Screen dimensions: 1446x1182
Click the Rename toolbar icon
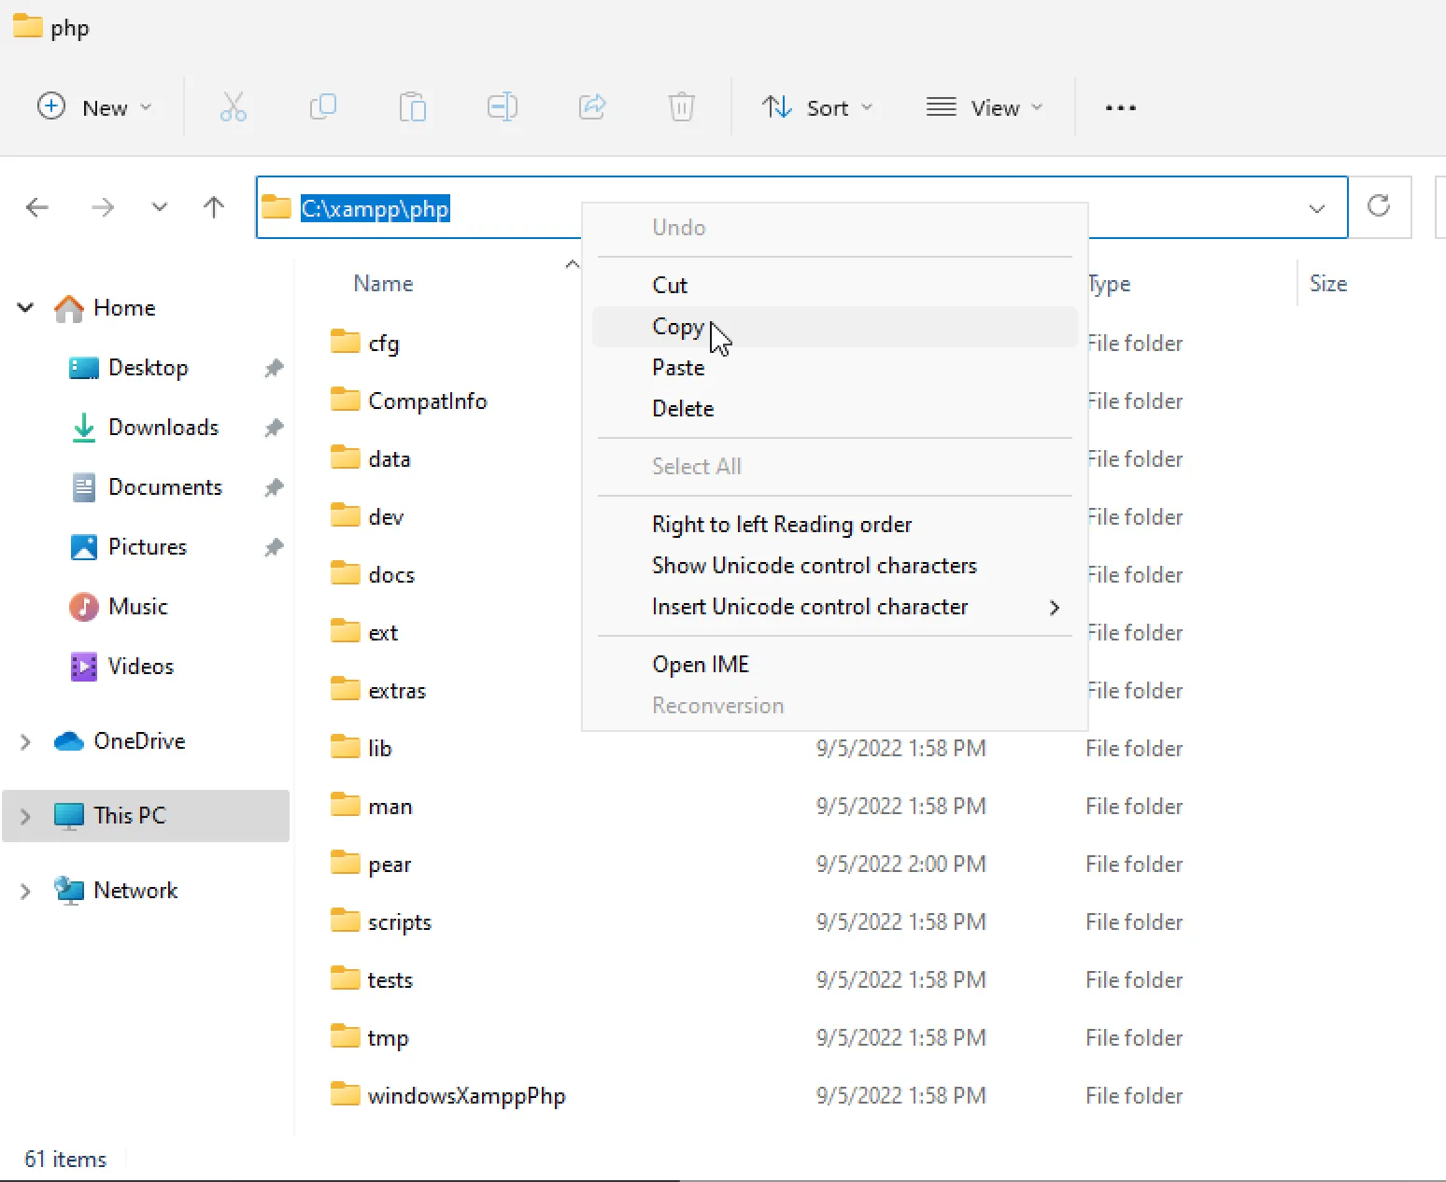tap(503, 107)
